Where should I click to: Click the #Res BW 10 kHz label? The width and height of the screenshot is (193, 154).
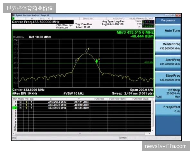(x=25, y=93)
